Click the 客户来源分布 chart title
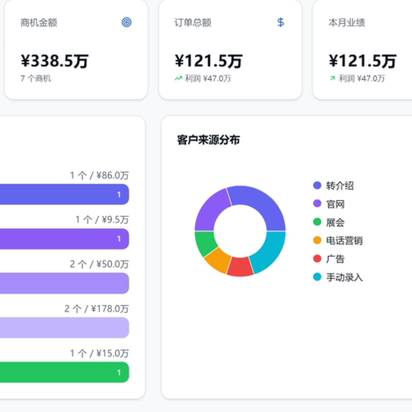Image resolution: width=412 pixels, height=412 pixels. 208,140
